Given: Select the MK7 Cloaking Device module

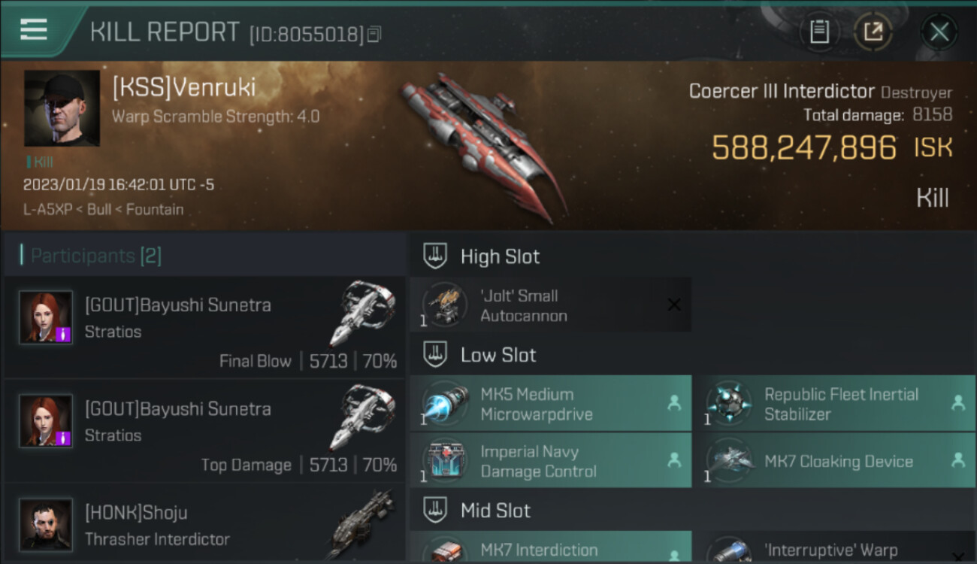Looking at the screenshot, I should point(835,460).
